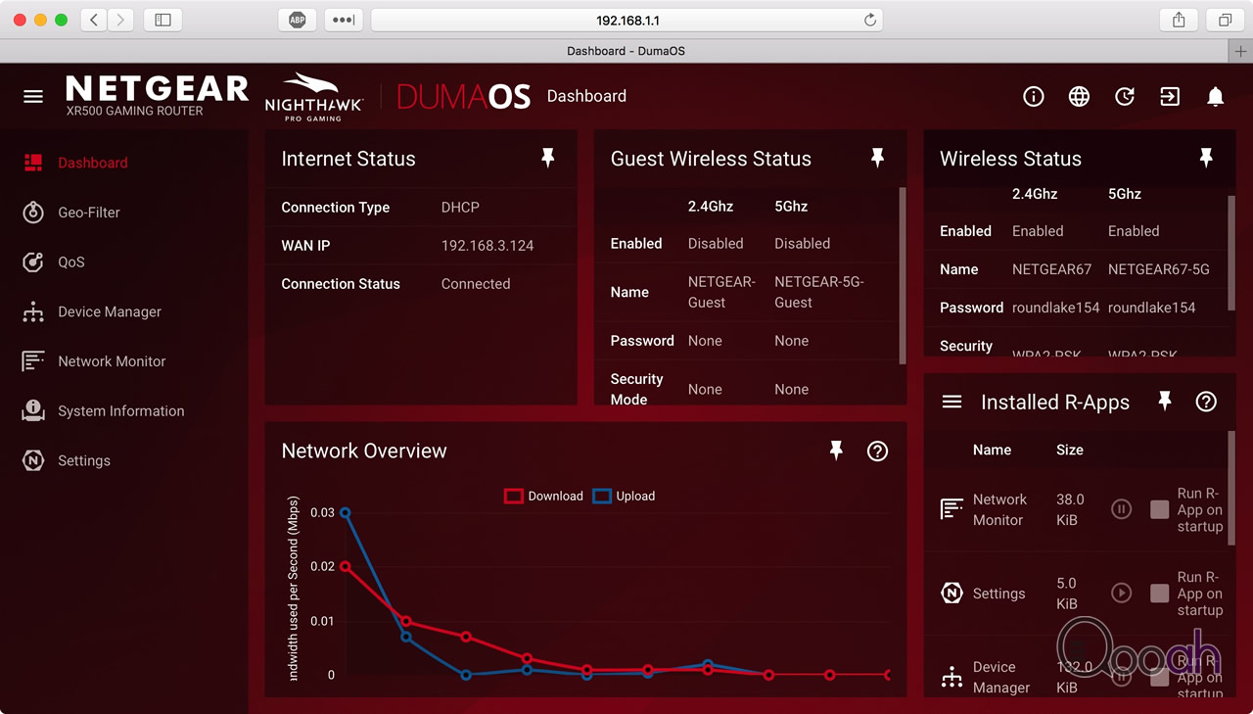
Task: Sort R-Apps by Size column header
Action: [x=1070, y=450]
